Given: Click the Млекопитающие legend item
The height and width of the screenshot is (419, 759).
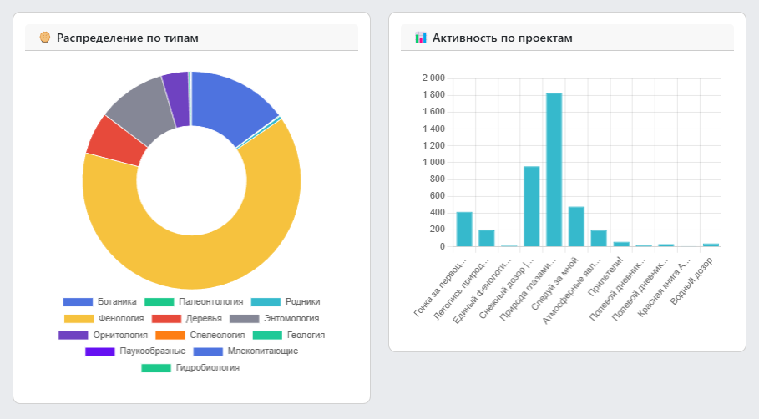Looking at the screenshot, I should [x=245, y=351].
